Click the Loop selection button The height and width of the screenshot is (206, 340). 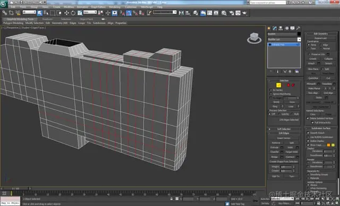(291, 106)
